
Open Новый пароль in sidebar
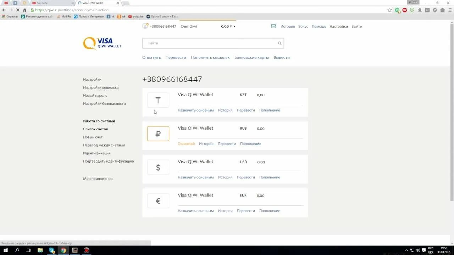coord(95,96)
